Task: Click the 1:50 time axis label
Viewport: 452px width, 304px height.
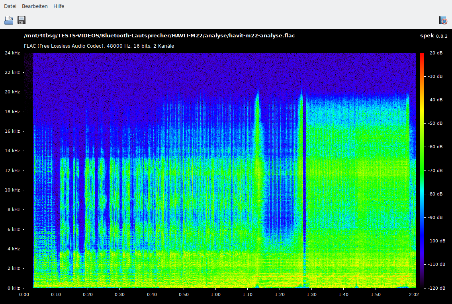Action: click(375, 294)
